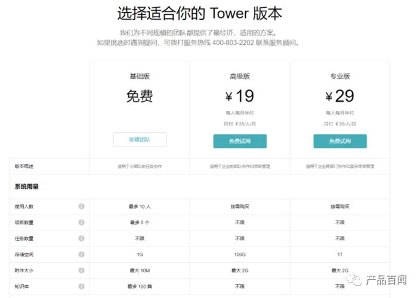The image size is (420, 298).
Task: Click the service hotline 400-803-2202 line
Action: (198, 43)
